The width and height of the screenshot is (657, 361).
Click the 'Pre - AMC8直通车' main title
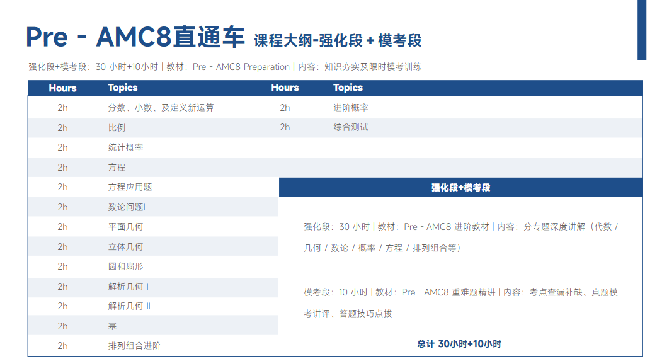tap(135, 37)
